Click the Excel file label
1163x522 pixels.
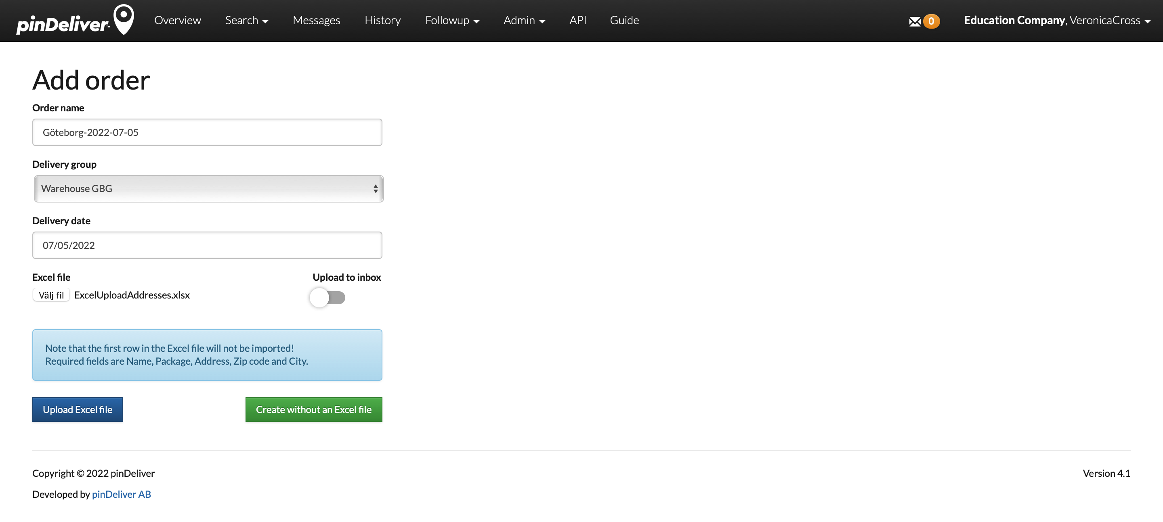click(x=51, y=277)
